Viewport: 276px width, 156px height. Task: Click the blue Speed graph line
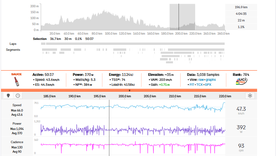[133, 107]
